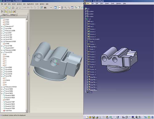Click the Undo arrow in Pro/ENGINEER toolbar
The height and width of the screenshot is (119, 154).
[x=25, y=8]
